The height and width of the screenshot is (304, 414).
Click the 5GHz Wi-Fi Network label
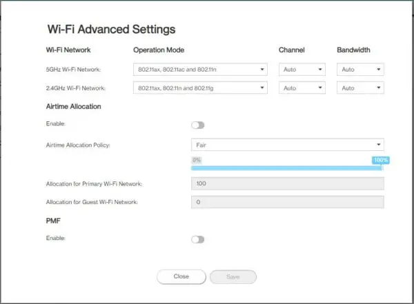73,70
